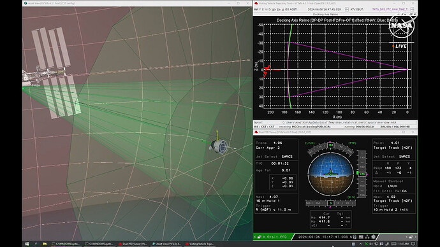The width and height of the screenshot is (440, 247).
Task: Click the taskbar search icon
Action: tap(36, 244)
